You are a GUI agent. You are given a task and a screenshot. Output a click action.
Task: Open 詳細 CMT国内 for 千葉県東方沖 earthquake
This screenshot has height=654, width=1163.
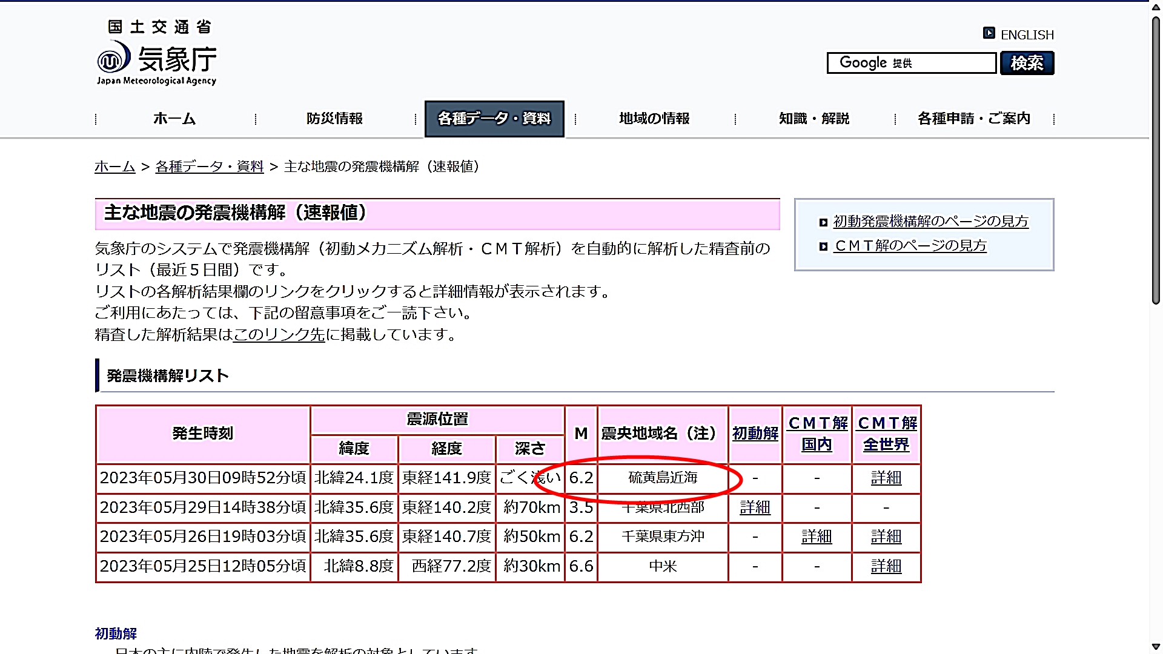pyautogui.click(x=817, y=537)
